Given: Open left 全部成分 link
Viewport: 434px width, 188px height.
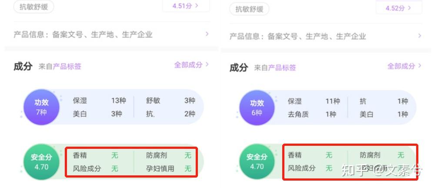Looking at the screenshot, I should (x=191, y=65).
